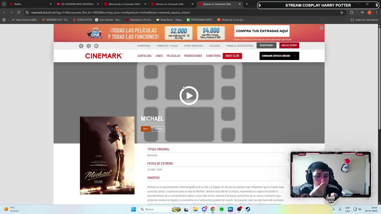
Task: Click the TE+7 rating badge
Action: click(x=146, y=129)
